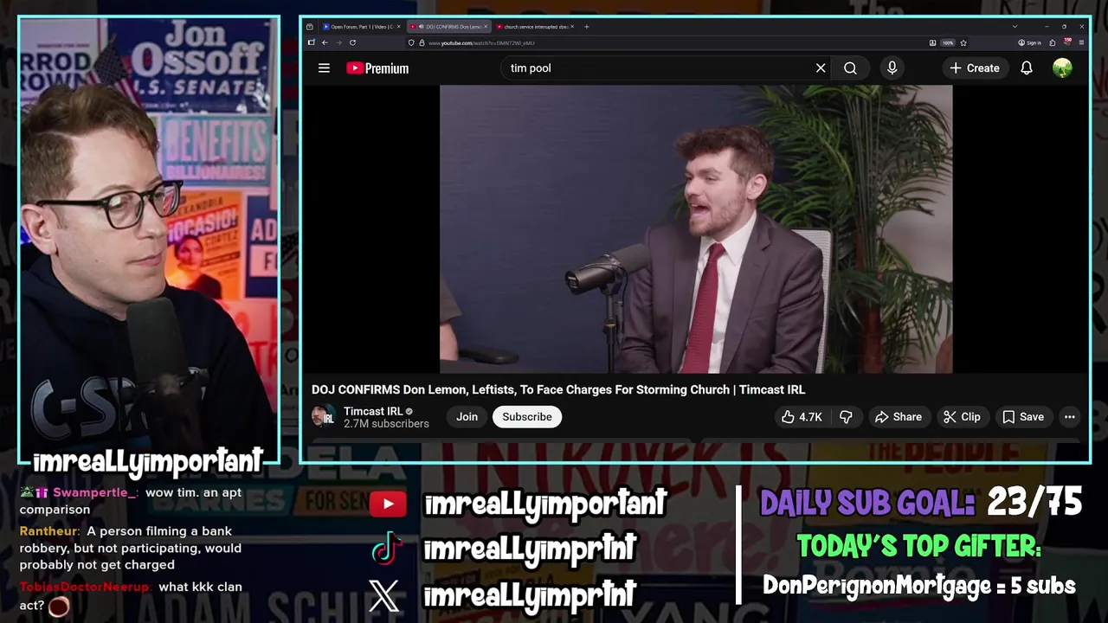This screenshot has height=623, width=1108.
Task: Open more actions three-dot menu
Action: 1070,417
